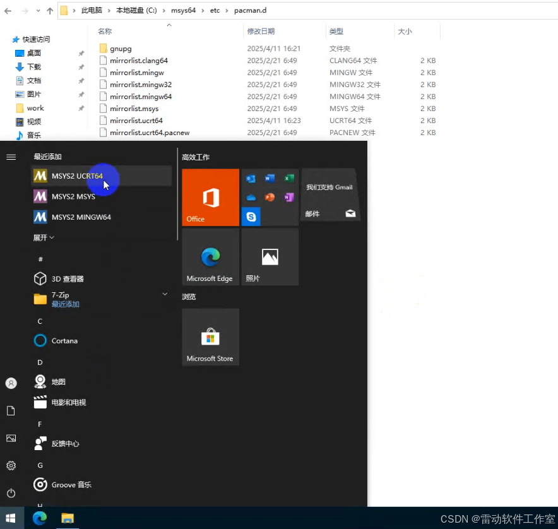This screenshot has width=558, height=529.
Task: Open recent locations dropdown in Explorer
Action: coord(38,11)
